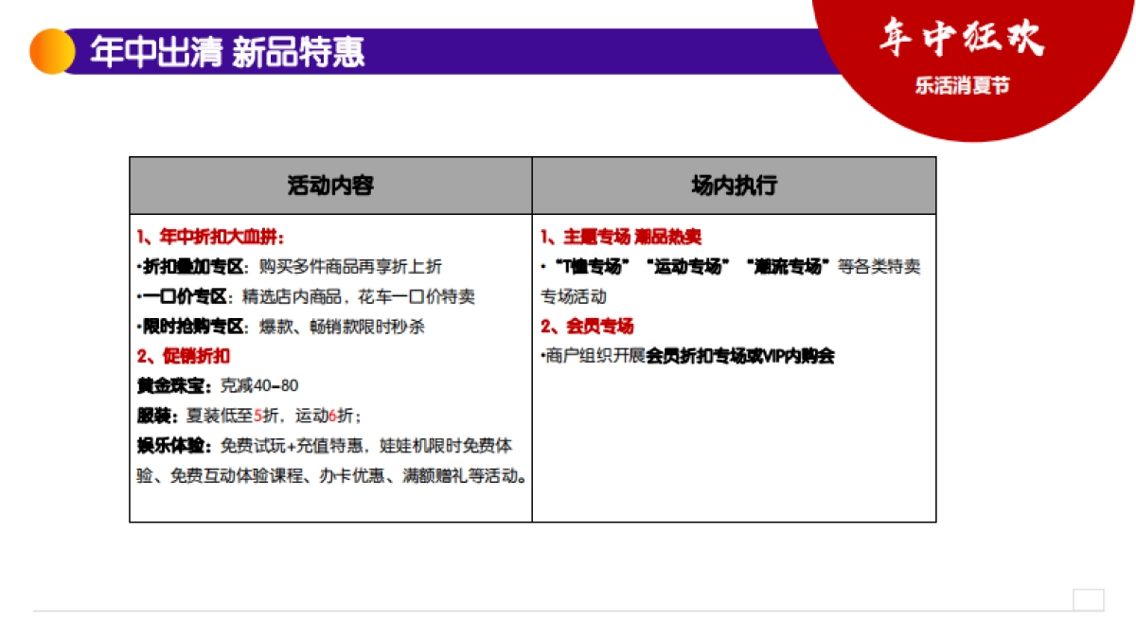Click the 黄金珠宝 克减40–80 line

click(x=218, y=386)
